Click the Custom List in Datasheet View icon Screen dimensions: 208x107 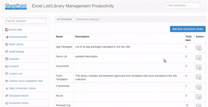click(x=7, y=81)
